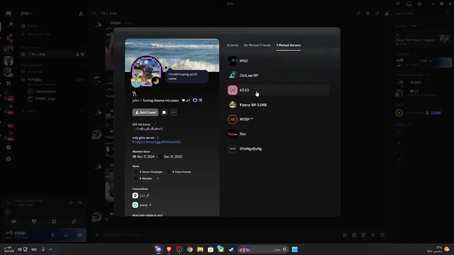Click the Message chat input box
This screenshot has width=454, height=255.
(220, 235)
